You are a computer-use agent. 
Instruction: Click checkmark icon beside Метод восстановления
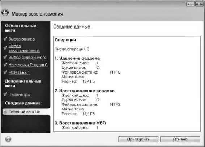5,48
